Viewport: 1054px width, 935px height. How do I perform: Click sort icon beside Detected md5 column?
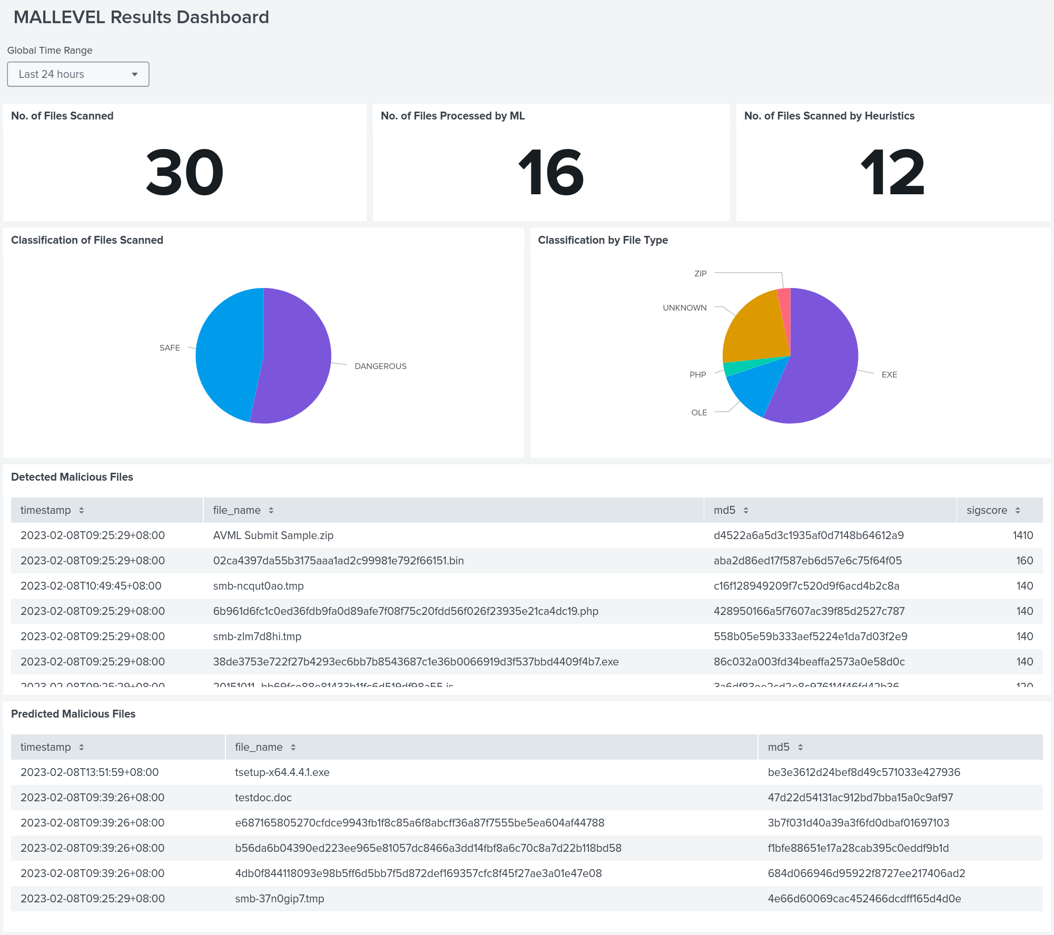(746, 510)
